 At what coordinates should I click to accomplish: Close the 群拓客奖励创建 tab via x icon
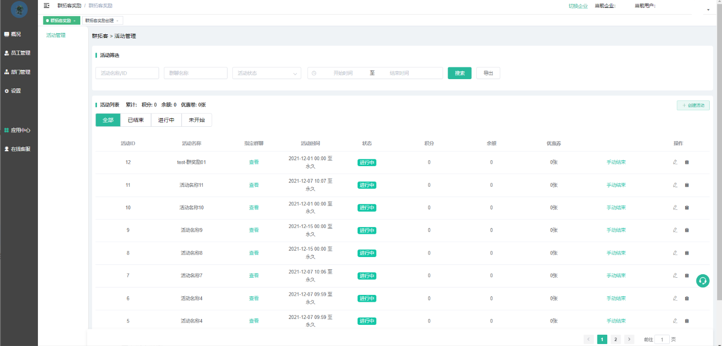point(117,21)
